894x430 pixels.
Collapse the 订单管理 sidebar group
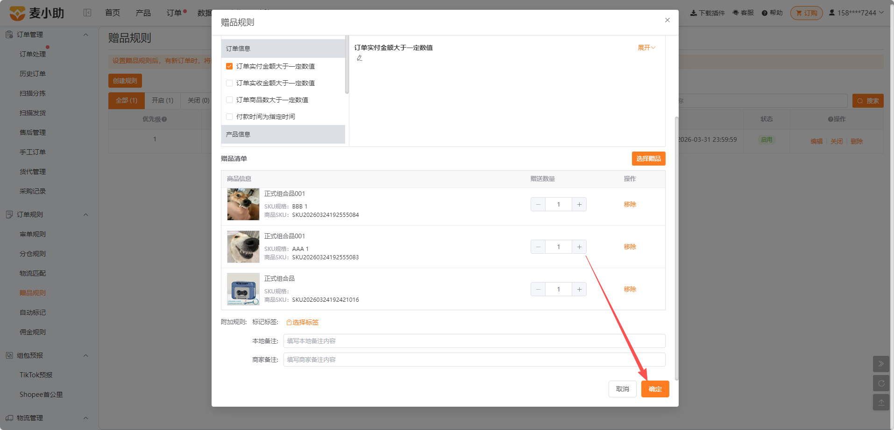(x=85, y=35)
